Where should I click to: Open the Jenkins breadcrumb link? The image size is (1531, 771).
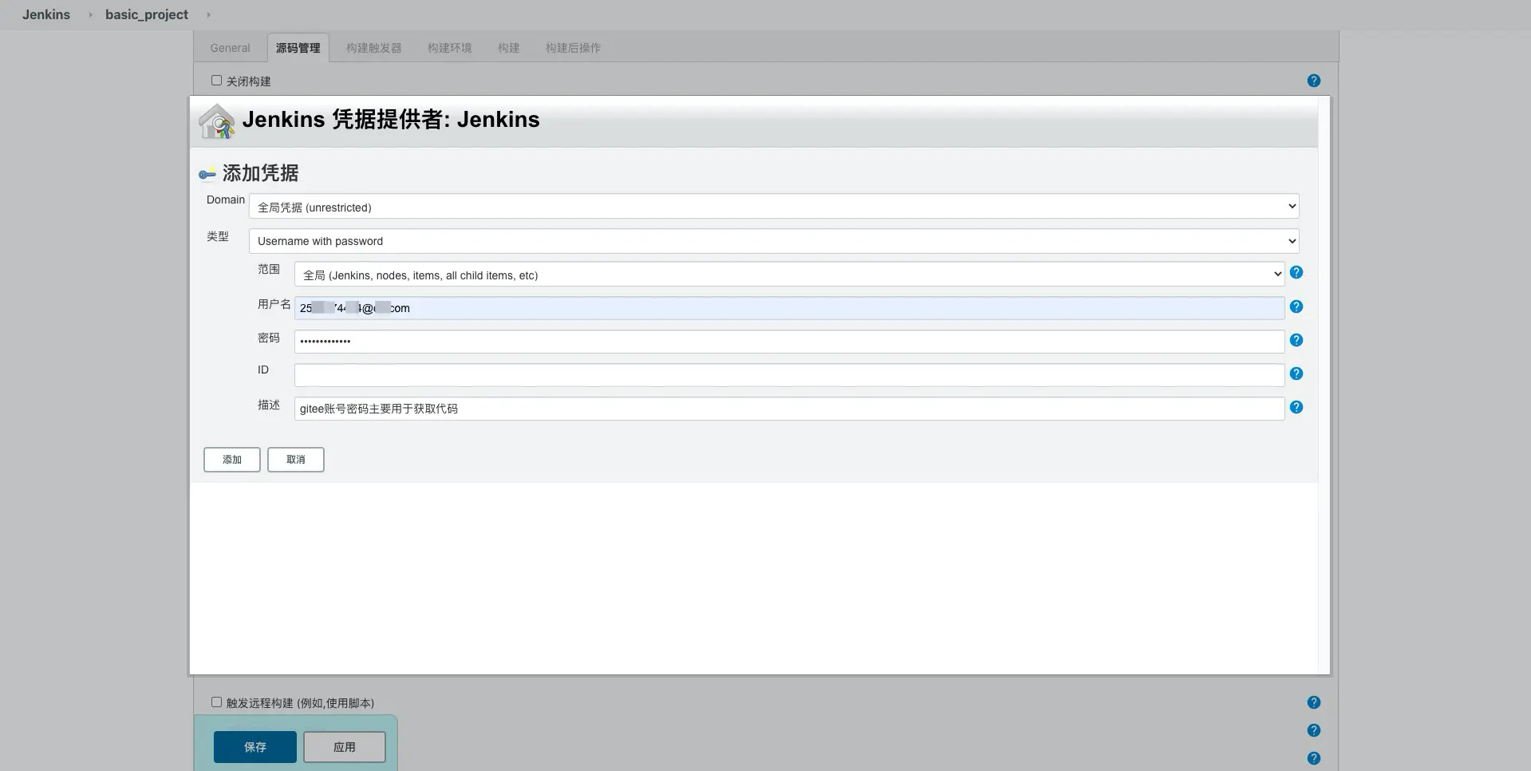point(46,14)
